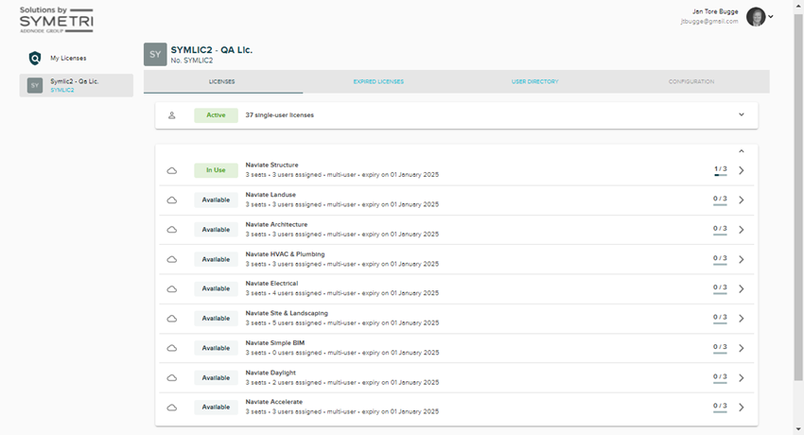This screenshot has height=435, width=804.
Task: Click Jan Tore Bugge profile photo
Action: coord(756,17)
